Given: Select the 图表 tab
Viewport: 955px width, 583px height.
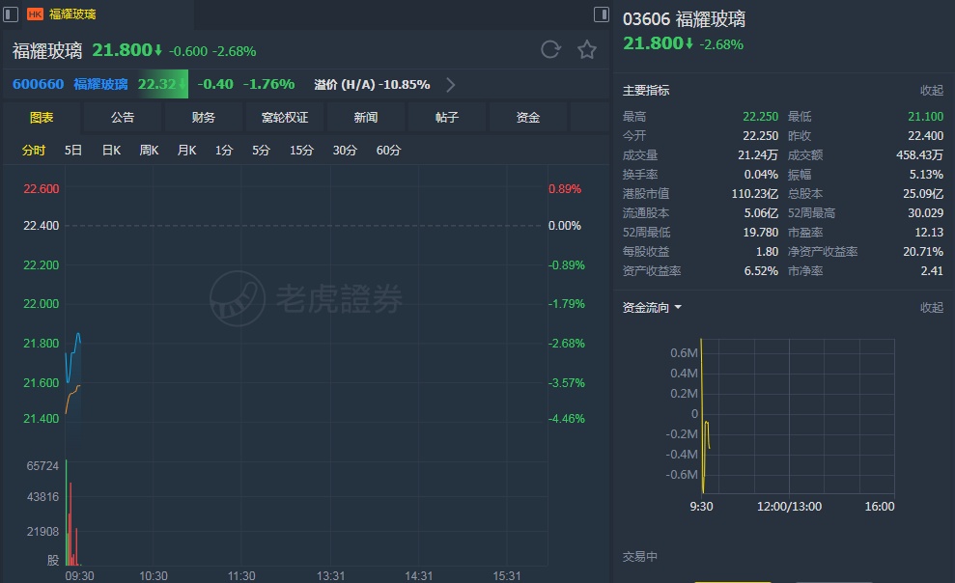Looking at the screenshot, I should point(42,118).
